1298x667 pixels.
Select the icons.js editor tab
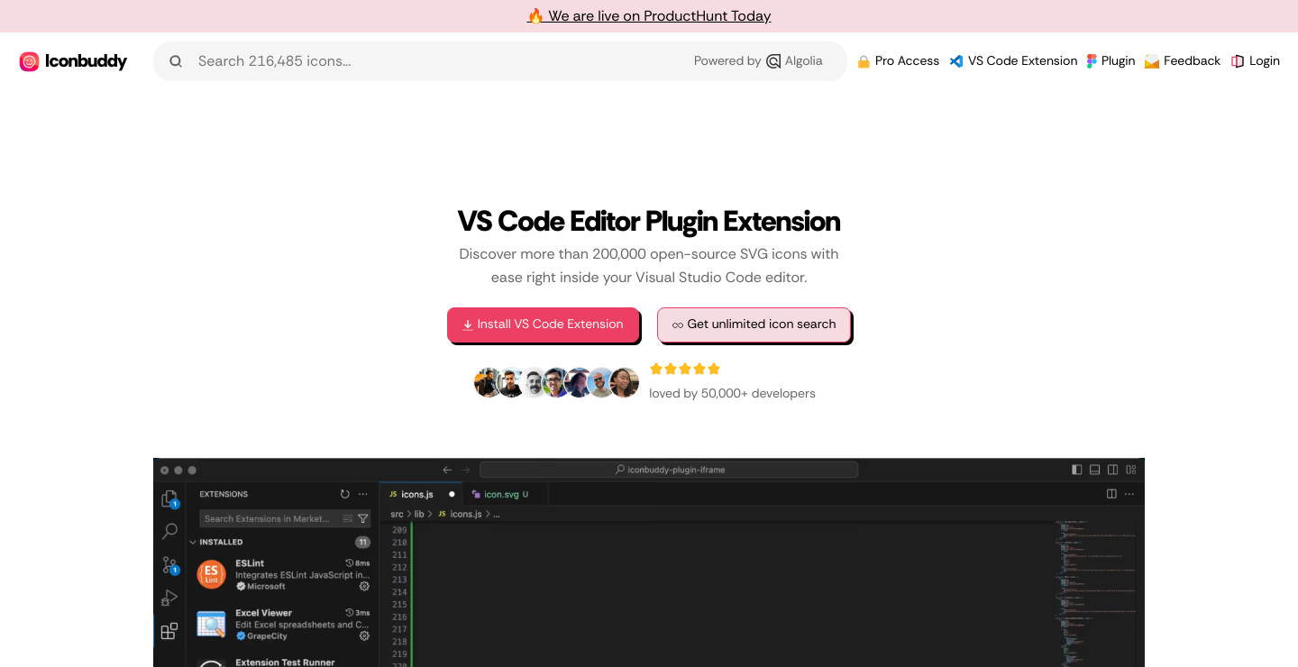pyautogui.click(x=416, y=494)
